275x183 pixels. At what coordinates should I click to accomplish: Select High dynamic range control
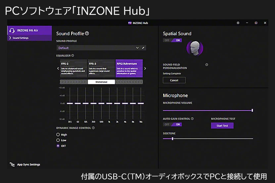point(58,134)
